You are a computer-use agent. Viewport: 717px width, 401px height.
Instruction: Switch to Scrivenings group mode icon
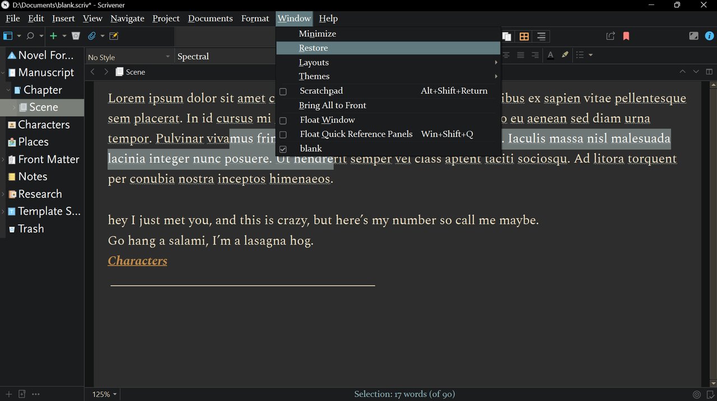(506, 36)
